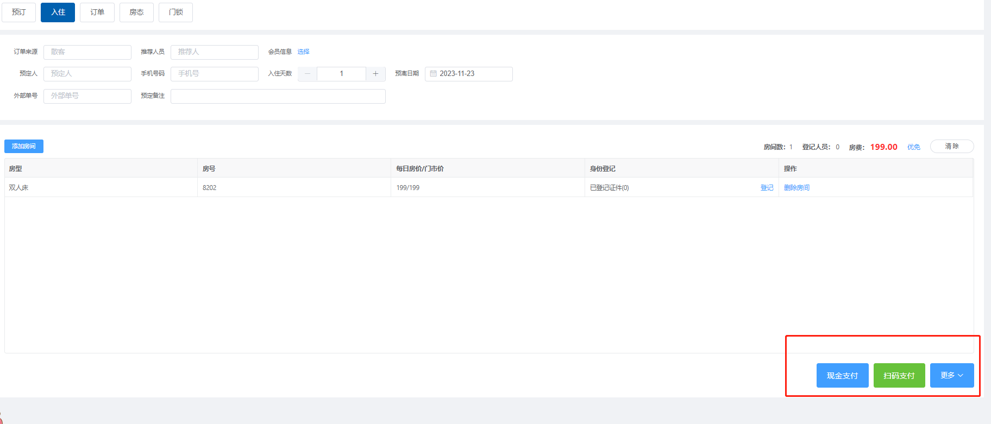
Task: Open the 订单 tab
Action: coord(97,12)
